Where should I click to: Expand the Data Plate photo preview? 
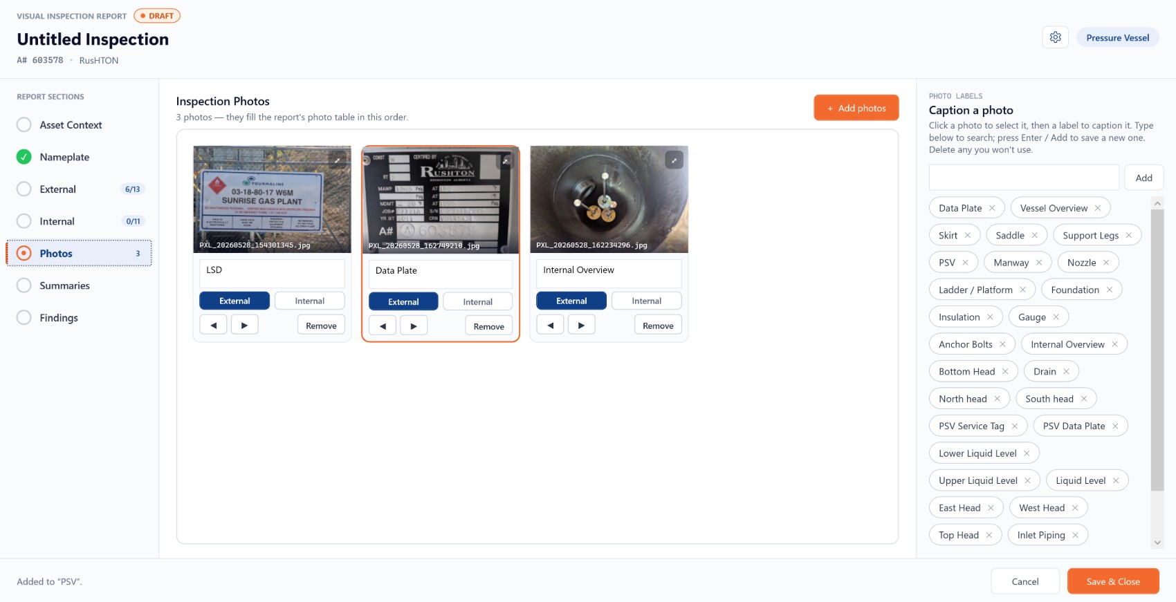tap(506, 160)
